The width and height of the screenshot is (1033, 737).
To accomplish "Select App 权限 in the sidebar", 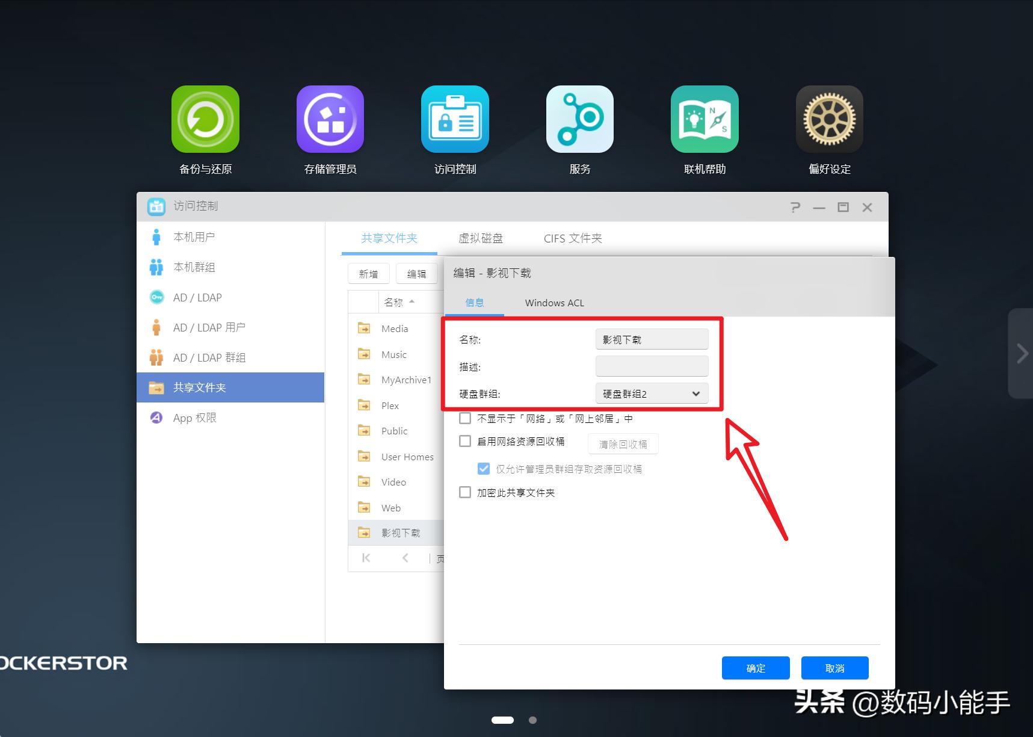I will 194,418.
